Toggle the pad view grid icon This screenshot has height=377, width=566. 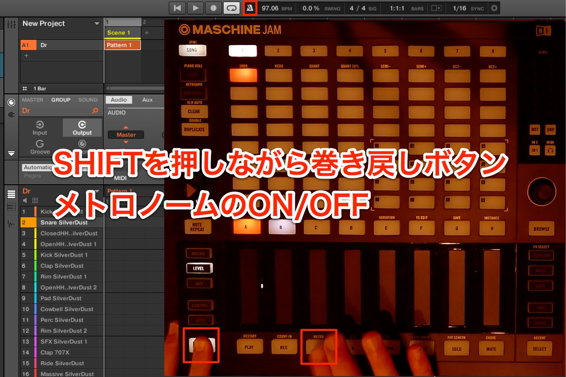35,200
